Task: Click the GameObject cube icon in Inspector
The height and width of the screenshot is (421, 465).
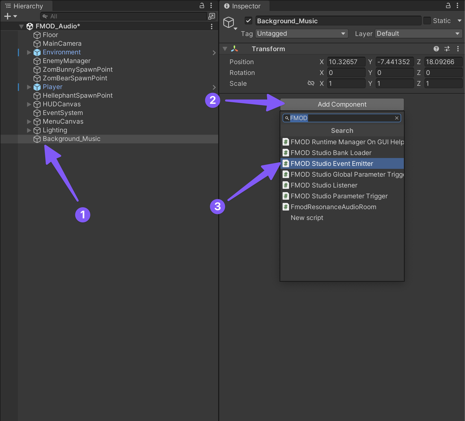Action: point(229,22)
